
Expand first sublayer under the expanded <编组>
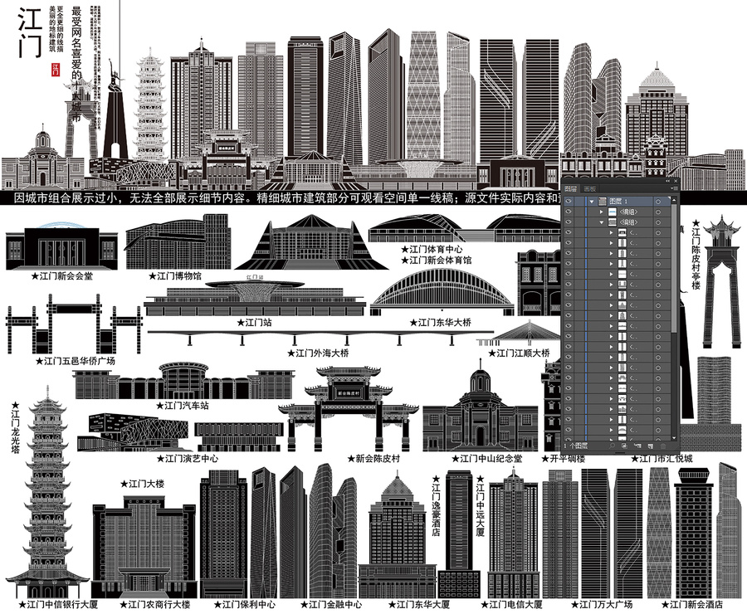tap(611, 233)
